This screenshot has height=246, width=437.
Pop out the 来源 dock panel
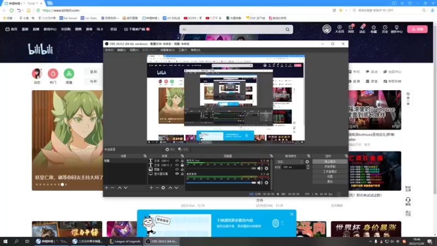click(182, 156)
